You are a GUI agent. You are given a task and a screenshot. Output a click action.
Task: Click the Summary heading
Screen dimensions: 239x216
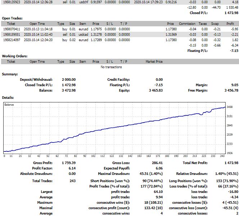pos(10,74)
